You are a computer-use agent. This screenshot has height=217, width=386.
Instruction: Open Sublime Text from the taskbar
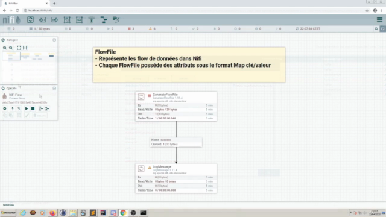click(93, 213)
